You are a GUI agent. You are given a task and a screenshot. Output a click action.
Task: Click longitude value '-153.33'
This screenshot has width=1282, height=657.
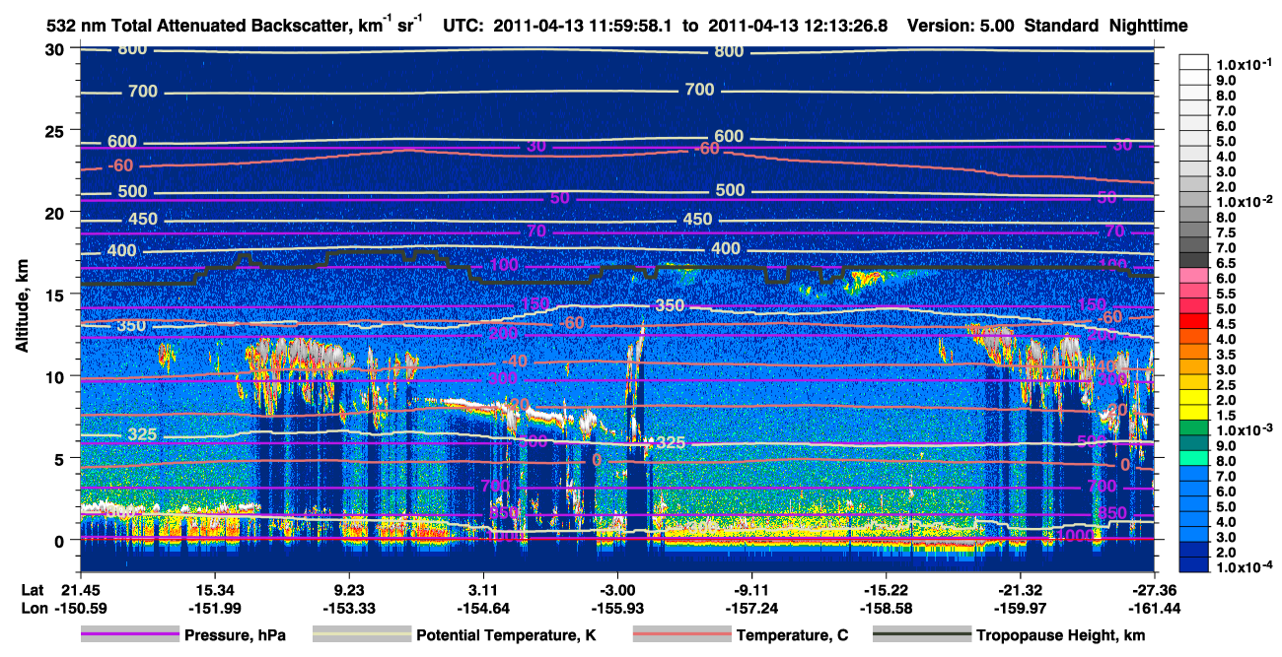coord(349,608)
